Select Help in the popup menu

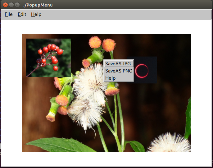[x=119, y=78]
